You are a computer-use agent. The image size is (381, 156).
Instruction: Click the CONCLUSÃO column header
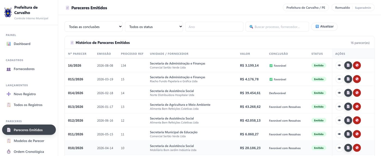tap(278, 54)
